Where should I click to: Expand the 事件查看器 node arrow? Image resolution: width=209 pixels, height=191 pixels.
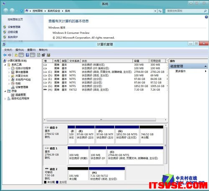pyautogui.click(x=9, y=72)
